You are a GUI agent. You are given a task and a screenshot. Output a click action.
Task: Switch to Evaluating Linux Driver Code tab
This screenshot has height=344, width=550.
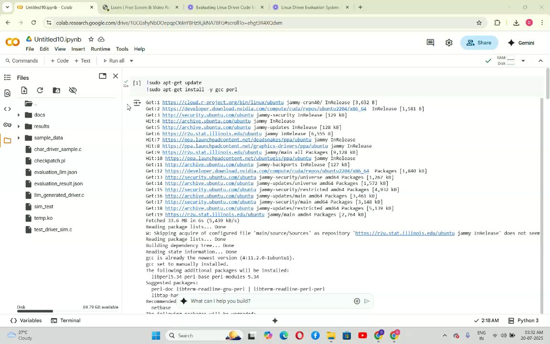click(225, 7)
